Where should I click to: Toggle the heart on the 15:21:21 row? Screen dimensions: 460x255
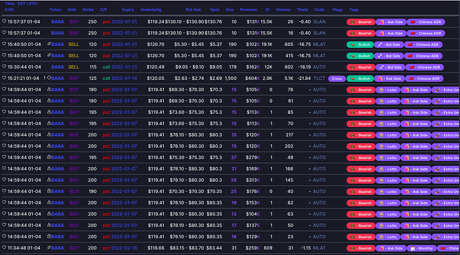tap(4, 78)
